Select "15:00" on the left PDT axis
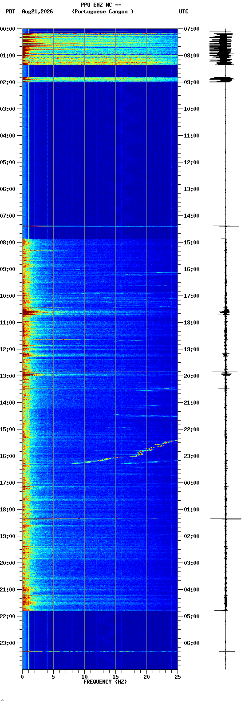Viewport: 245px width, 705px height. [8, 429]
